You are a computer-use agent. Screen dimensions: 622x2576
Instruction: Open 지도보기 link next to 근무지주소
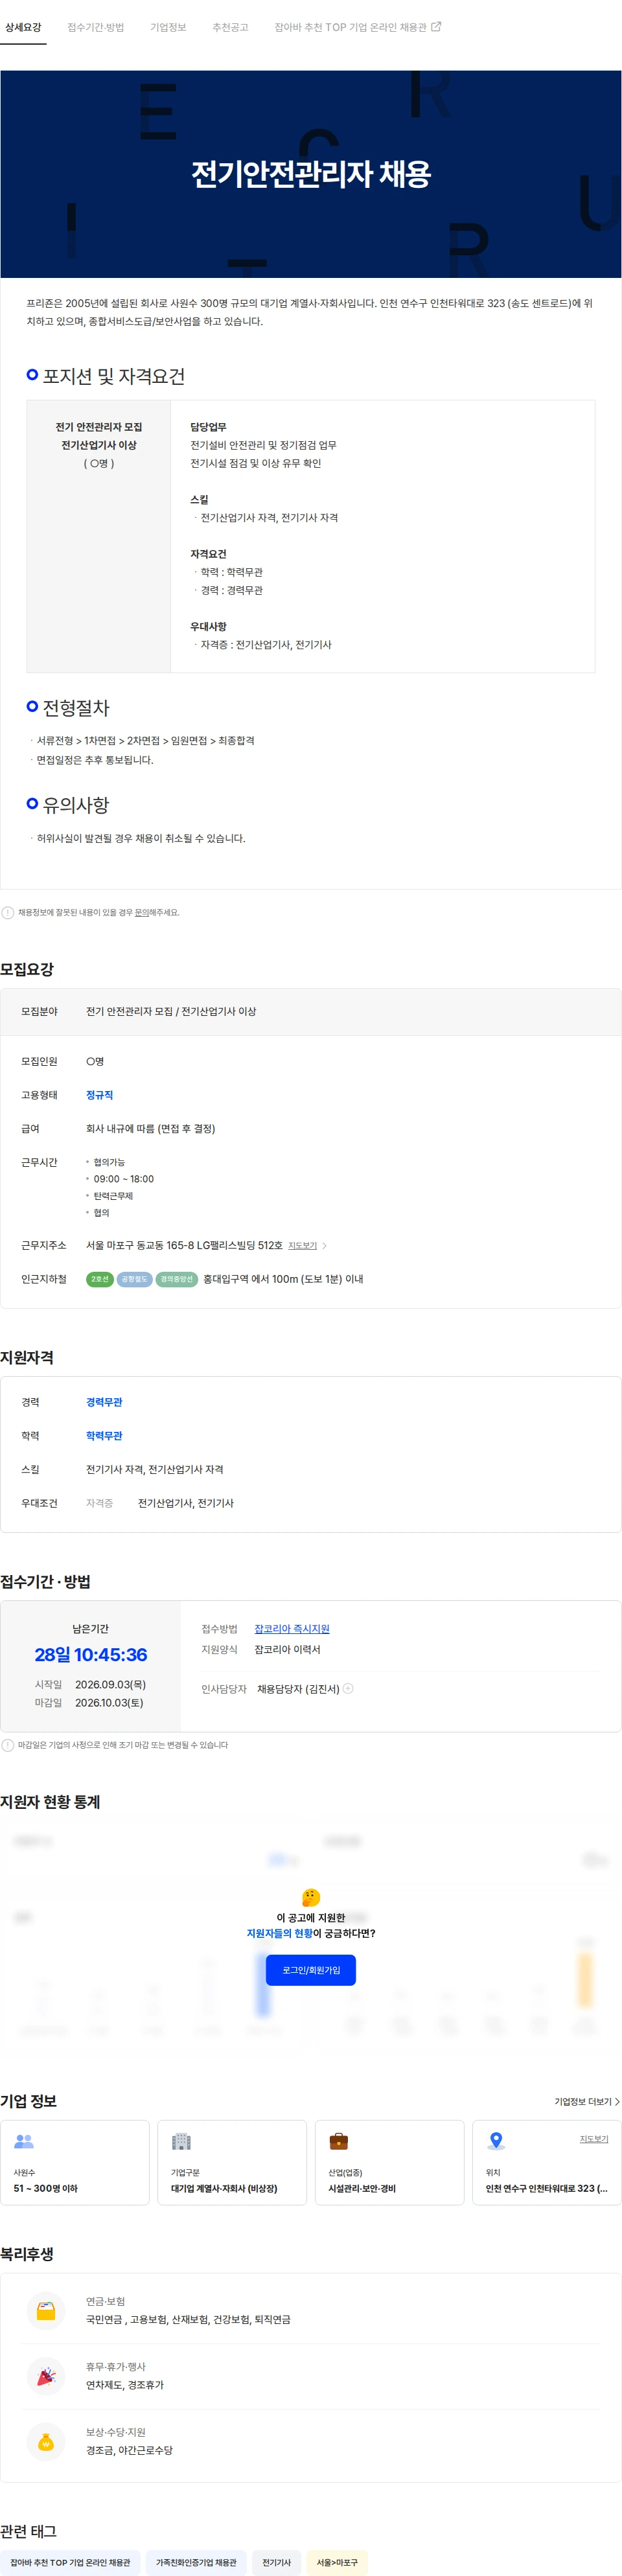(x=302, y=1245)
